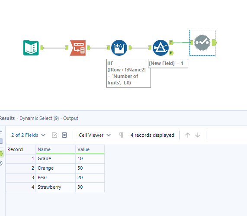The width and height of the screenshot is (247, 216).
Task: Select record row 1
Action: pyautogui.click(x=21, y=158)
